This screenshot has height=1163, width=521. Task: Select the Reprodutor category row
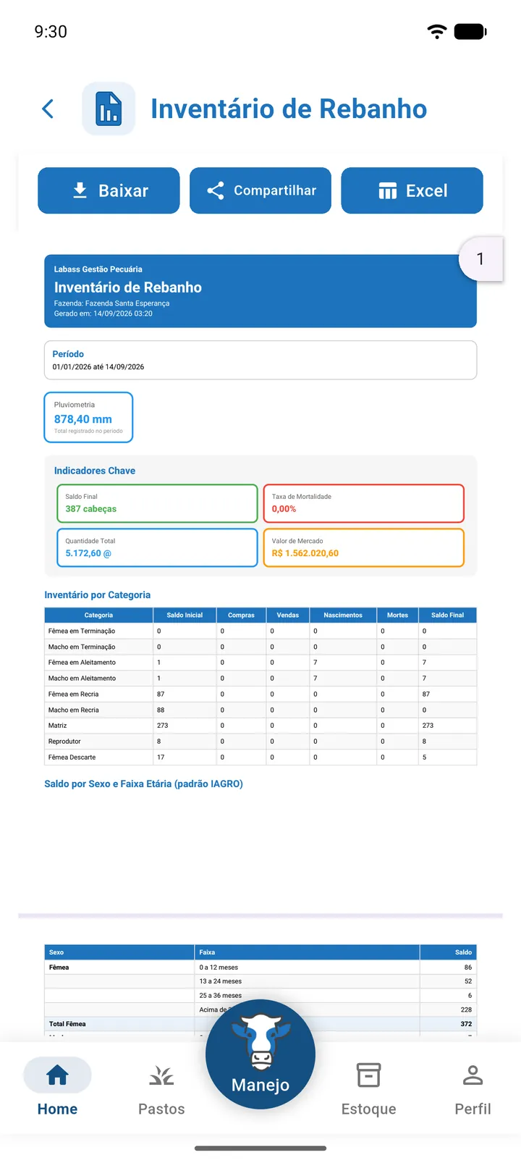click(x=260, y=742)
